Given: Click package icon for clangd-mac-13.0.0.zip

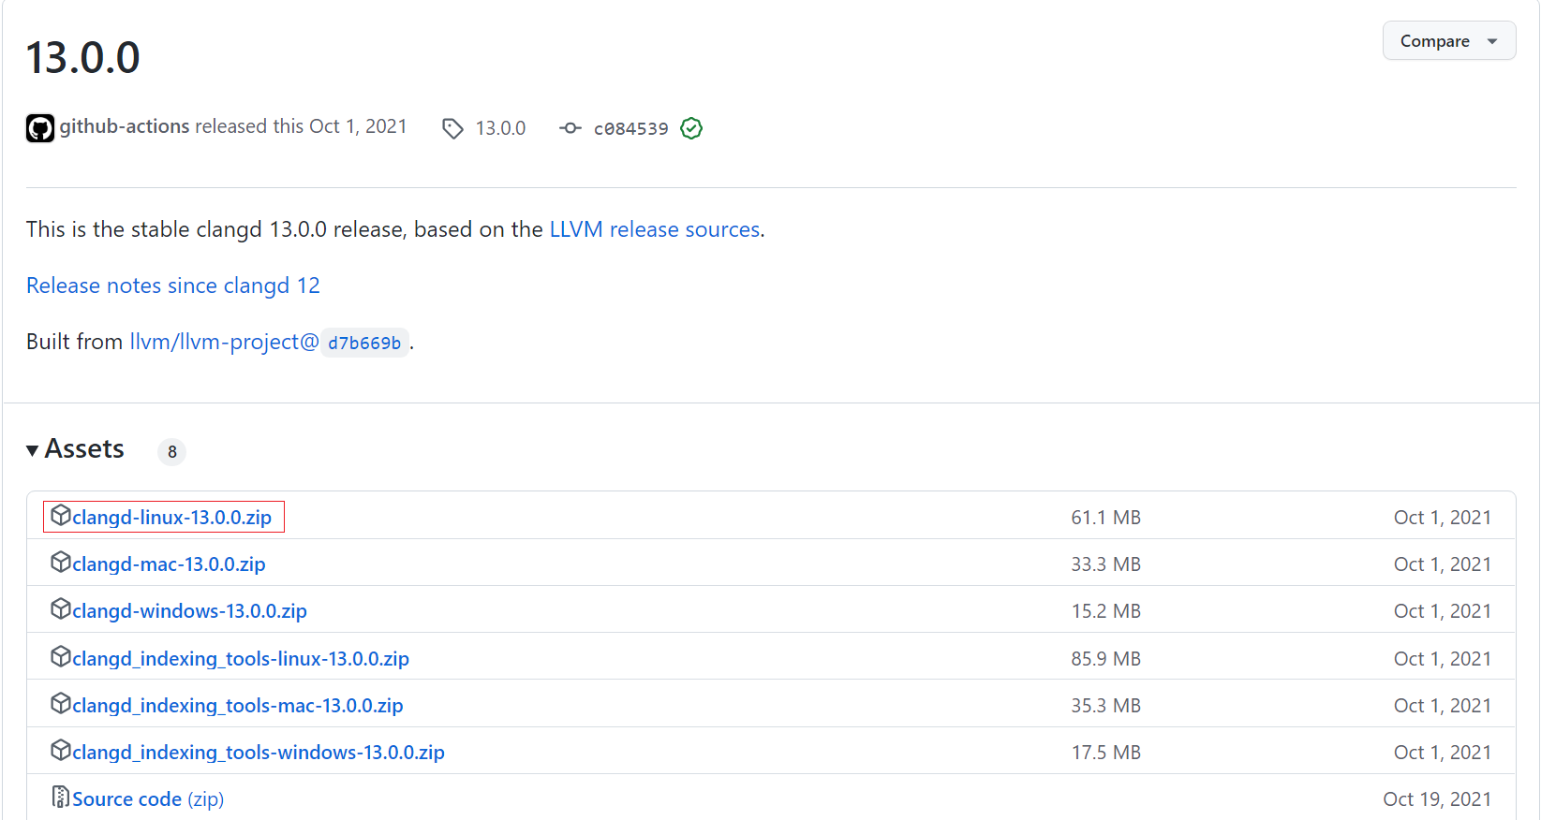Looking at the screenshot, I should coord(61,562).
